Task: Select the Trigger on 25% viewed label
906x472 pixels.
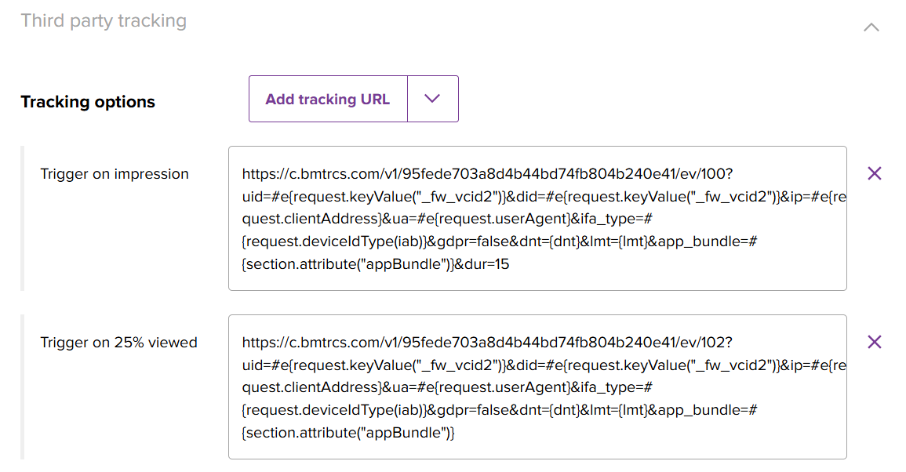Action: click(x=118, y=343)
